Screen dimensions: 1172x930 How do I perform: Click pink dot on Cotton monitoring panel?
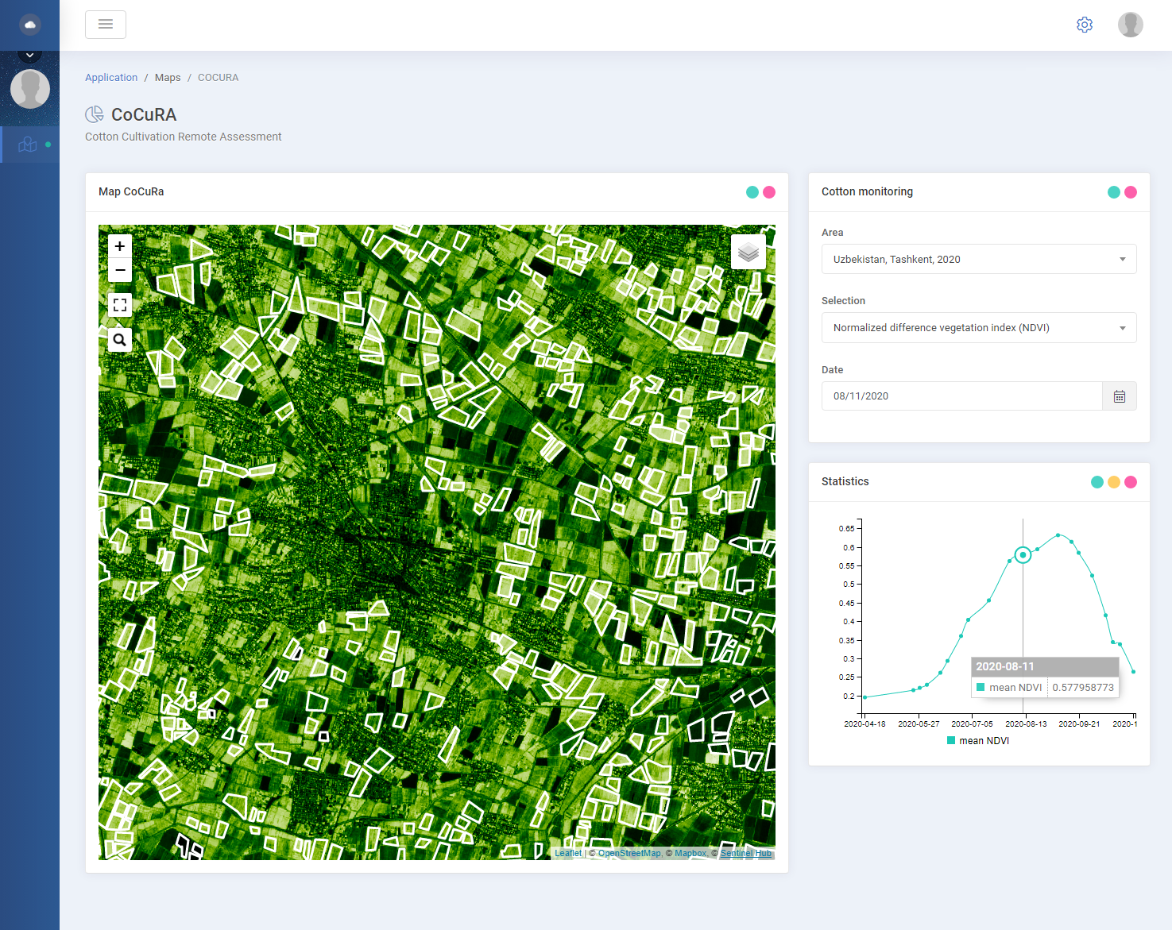[1130, 192]
